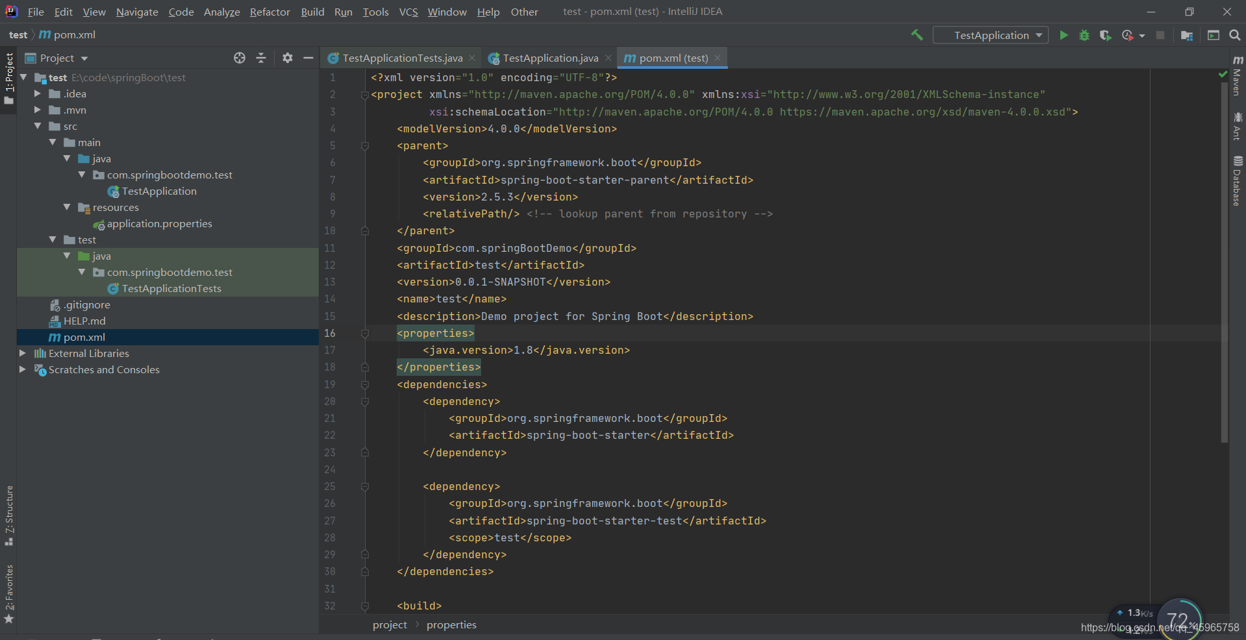The image size is (1246, 640).
Task: Click properties breadcrumb at editor bottom
Action: (451, 624)
